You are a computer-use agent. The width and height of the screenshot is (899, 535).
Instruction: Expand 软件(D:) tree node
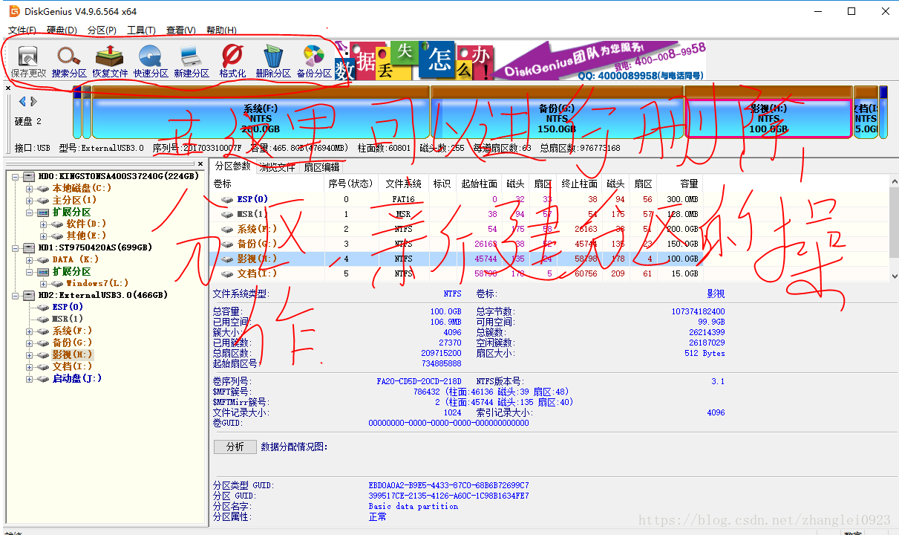(x=44, y=224)
